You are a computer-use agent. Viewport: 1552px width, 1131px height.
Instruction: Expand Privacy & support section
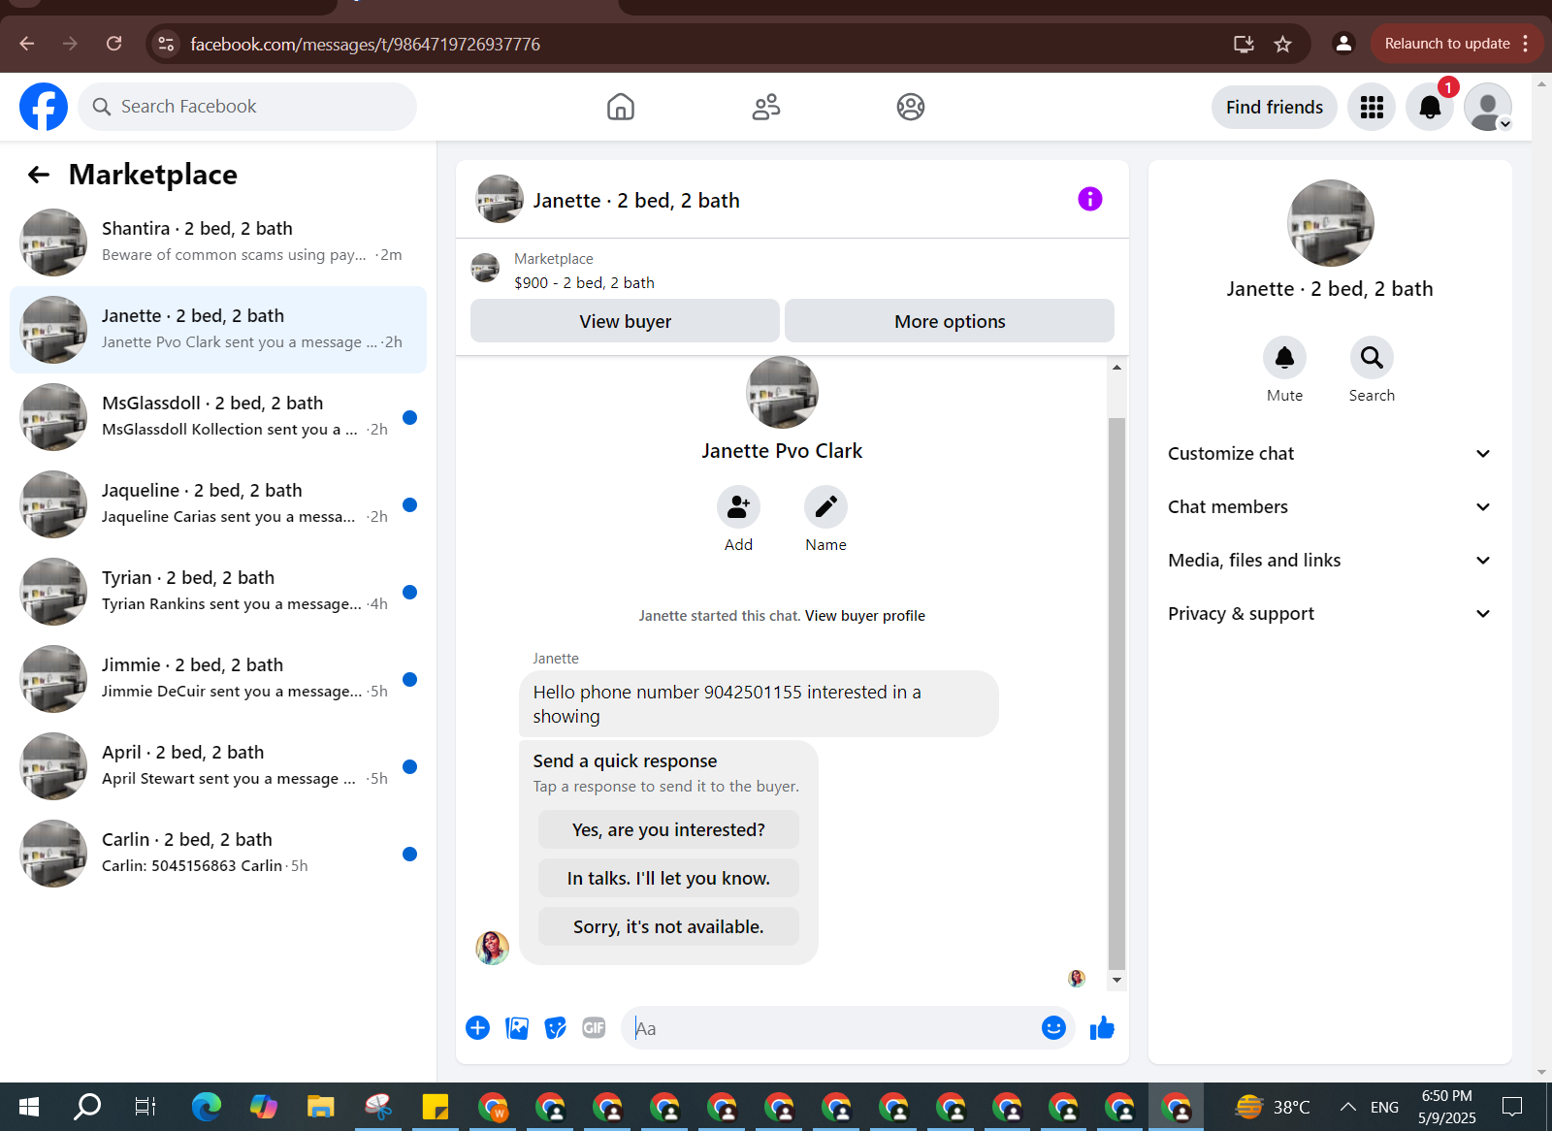click(x=1329, y=614)
